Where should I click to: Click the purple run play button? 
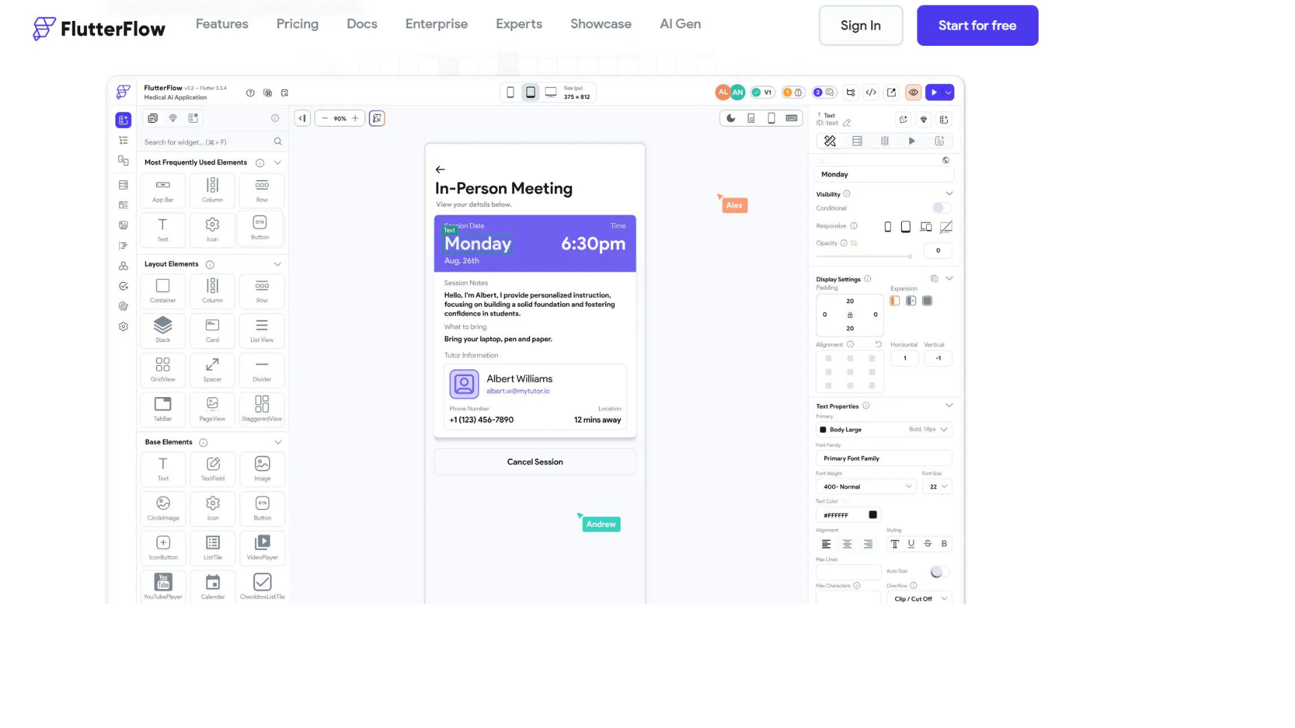pyautogui.click(x=934, y=92)
